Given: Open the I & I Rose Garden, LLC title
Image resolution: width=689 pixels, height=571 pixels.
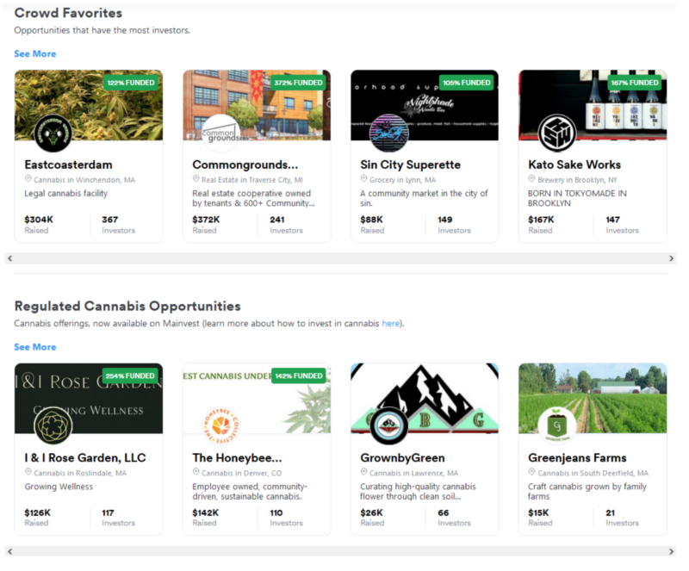Looking at the screenshot, I should [x=85, y=458].
